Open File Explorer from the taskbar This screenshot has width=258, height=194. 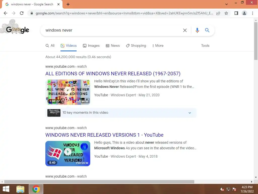coord(20,189)
